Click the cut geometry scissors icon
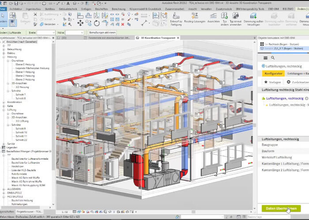 (35, 15)
